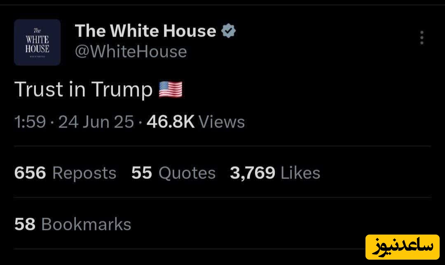The image size is (445, 265).
Task: Open the White House profile avatar
Action: coord(37,42)
